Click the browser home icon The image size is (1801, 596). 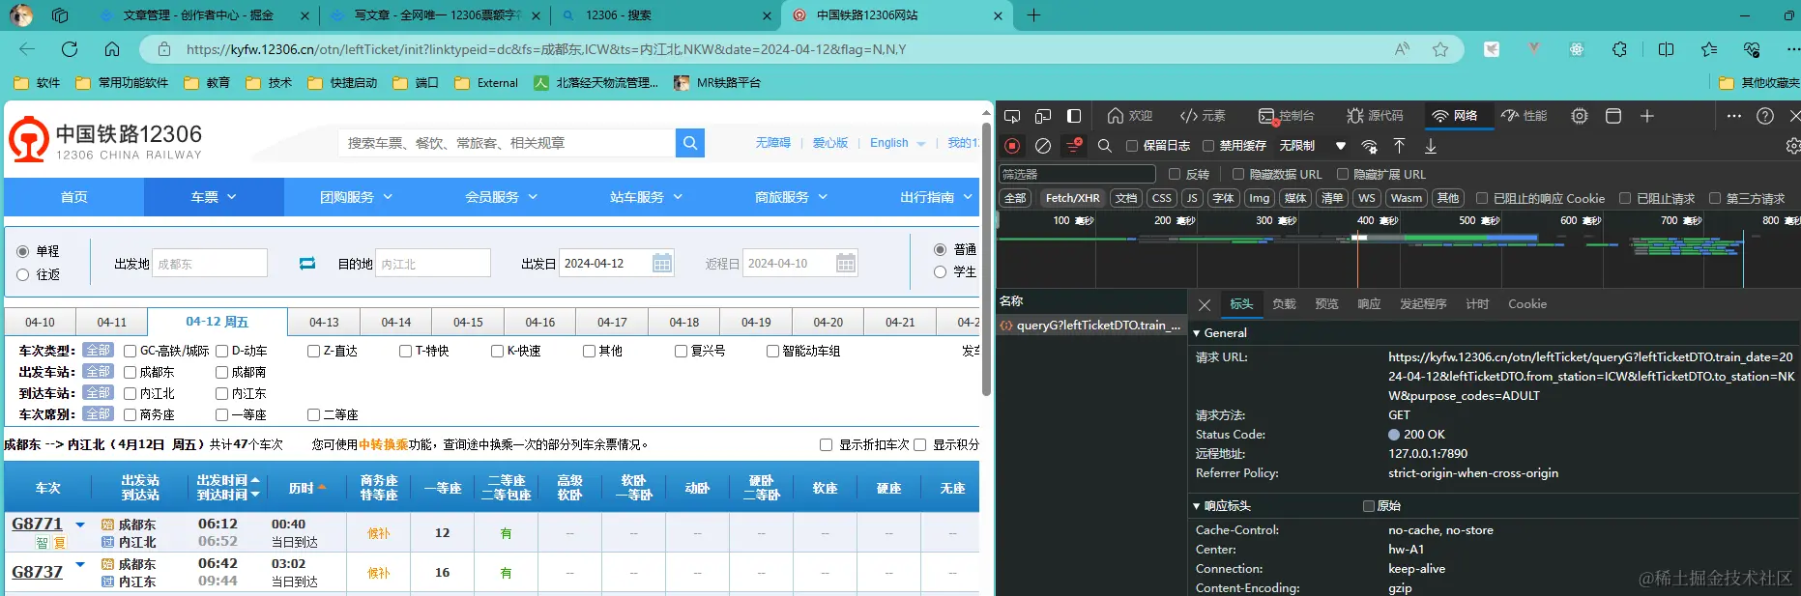112,49
